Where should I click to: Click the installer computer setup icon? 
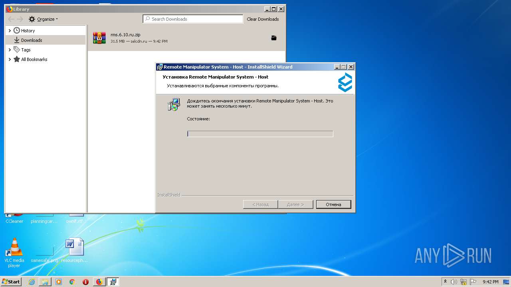174,104
